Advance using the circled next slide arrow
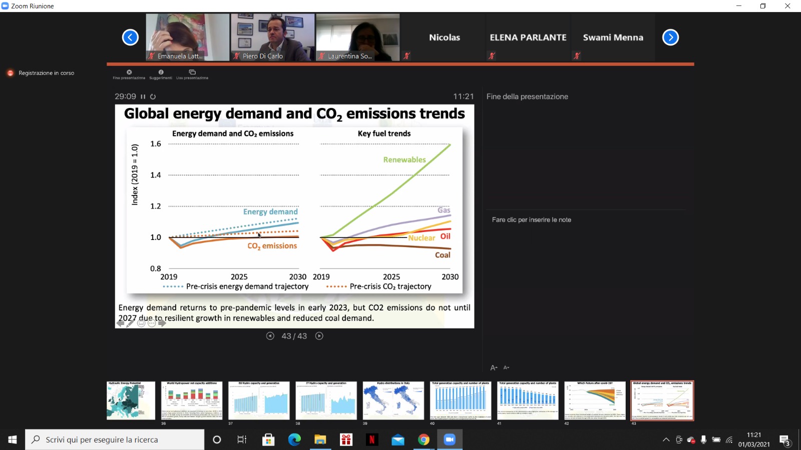 pos(319,336)
